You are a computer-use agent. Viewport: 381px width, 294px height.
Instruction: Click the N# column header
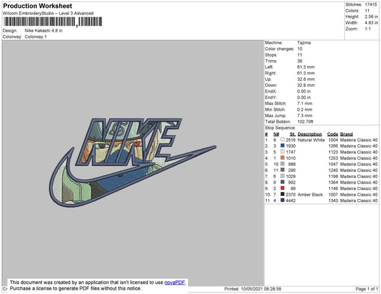pyautogui.click(x=276, y=134)
